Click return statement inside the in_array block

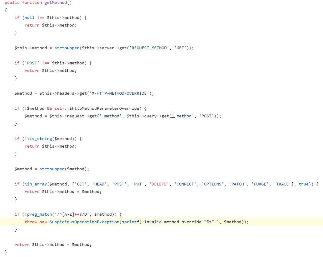(x=63, y=192)
